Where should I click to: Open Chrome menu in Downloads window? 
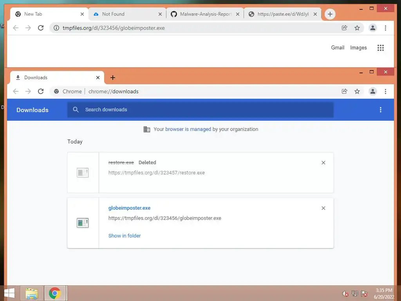[x=385, y=91]
